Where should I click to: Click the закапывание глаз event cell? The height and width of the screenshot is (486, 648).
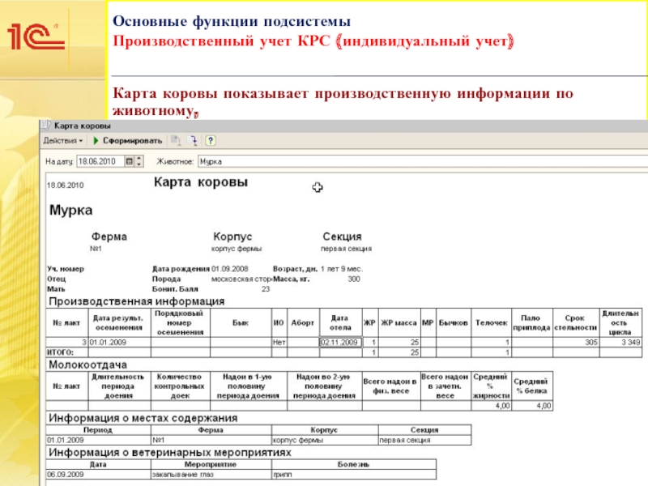click(211, 475)
